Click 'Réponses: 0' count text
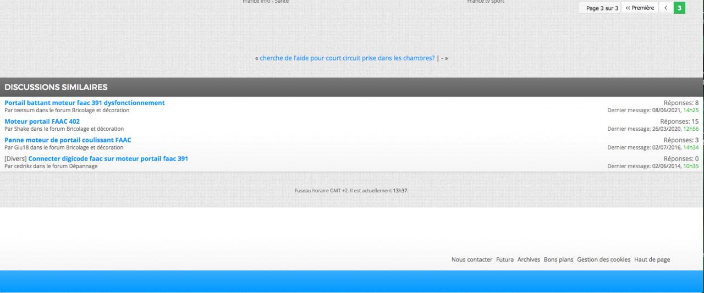 pos(681,159)
